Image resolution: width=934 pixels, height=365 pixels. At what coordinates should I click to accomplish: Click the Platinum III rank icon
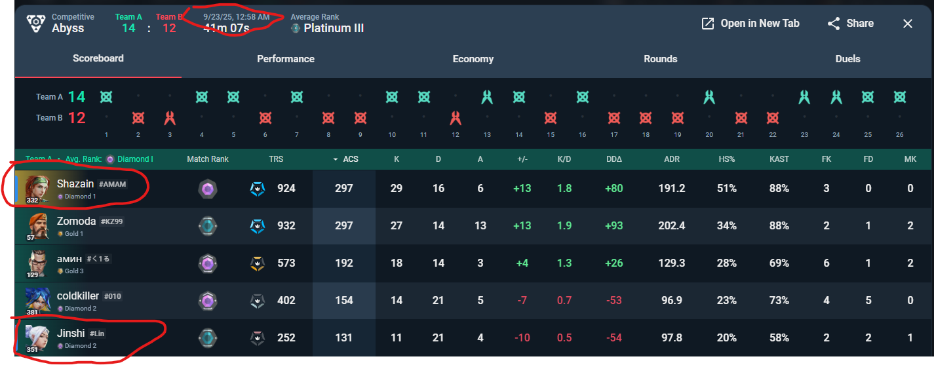(296, 28)
